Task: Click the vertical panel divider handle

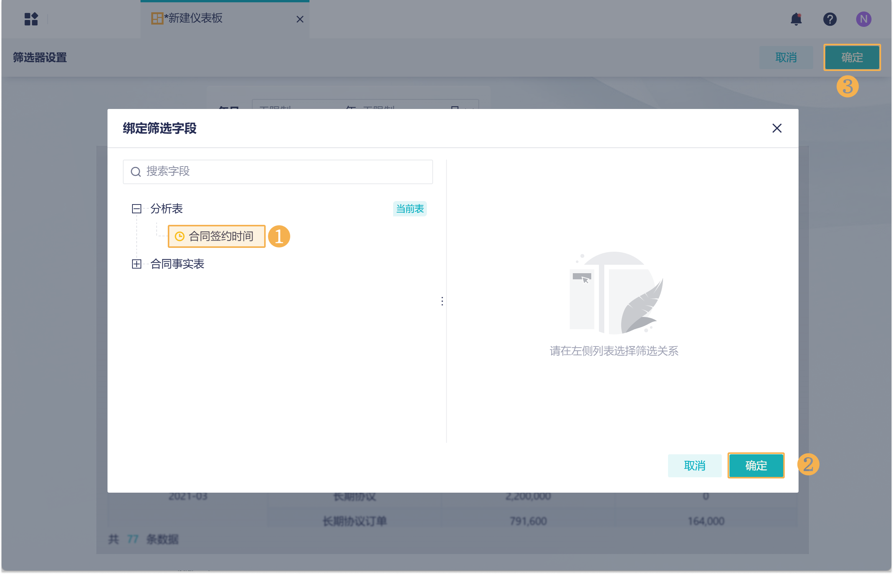Action: coord(442,301)
